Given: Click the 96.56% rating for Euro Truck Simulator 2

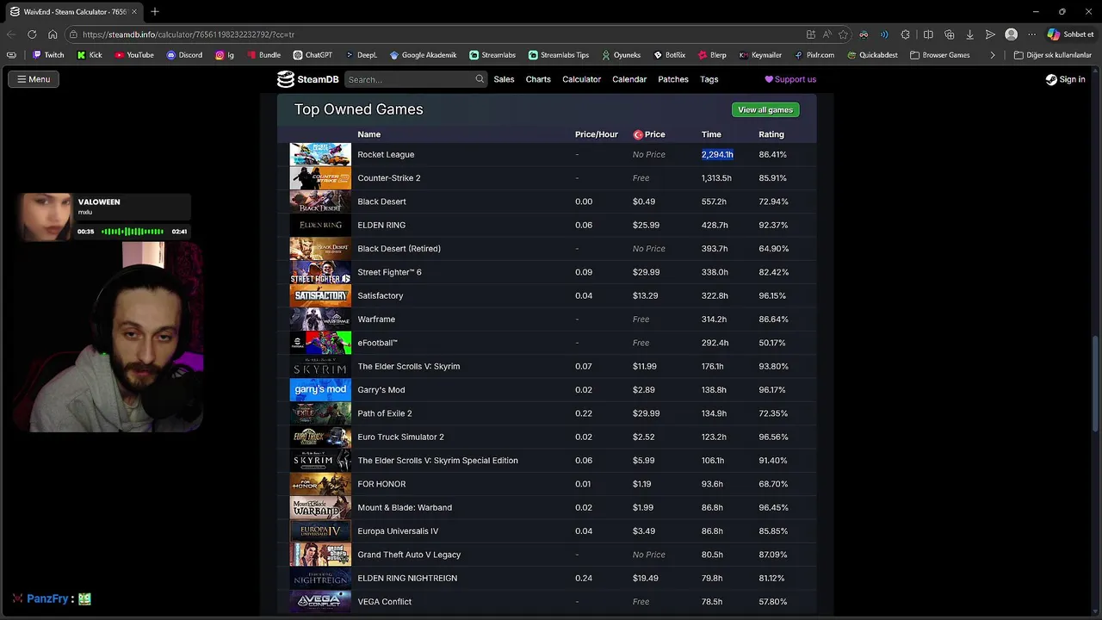Looking at the screenshot, I should pyautogui.click(x=772, y=437).
